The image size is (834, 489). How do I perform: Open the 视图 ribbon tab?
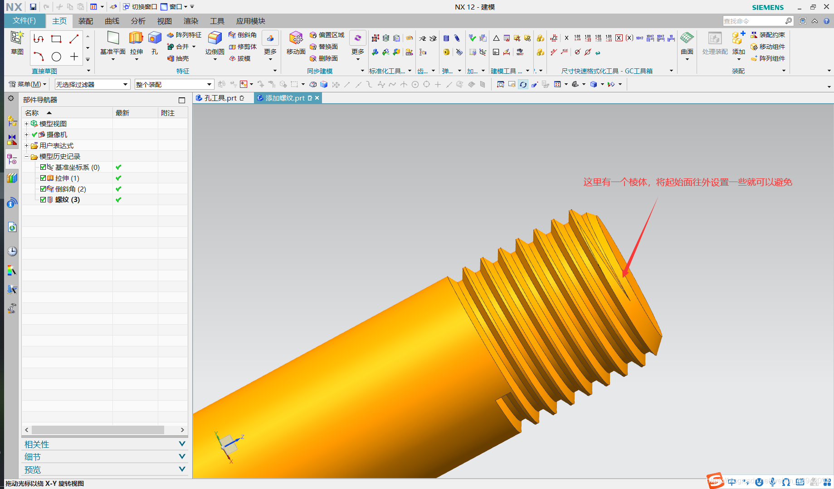click(x=165, y=21)
